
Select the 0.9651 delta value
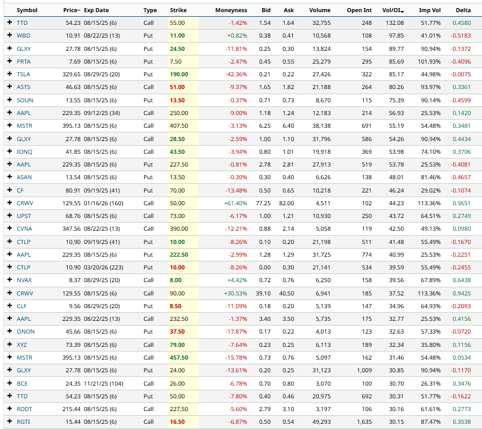point(462,204)
